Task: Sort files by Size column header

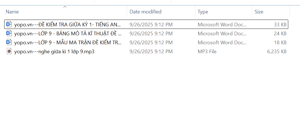Action: click(x=259, y=12)
